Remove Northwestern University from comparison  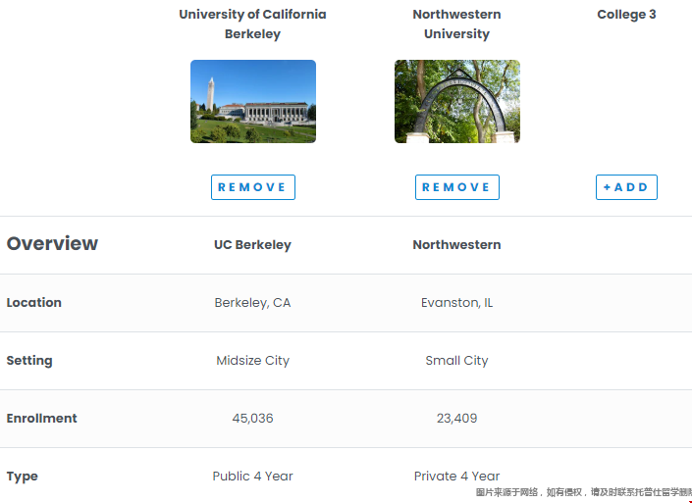coord(456,187)
